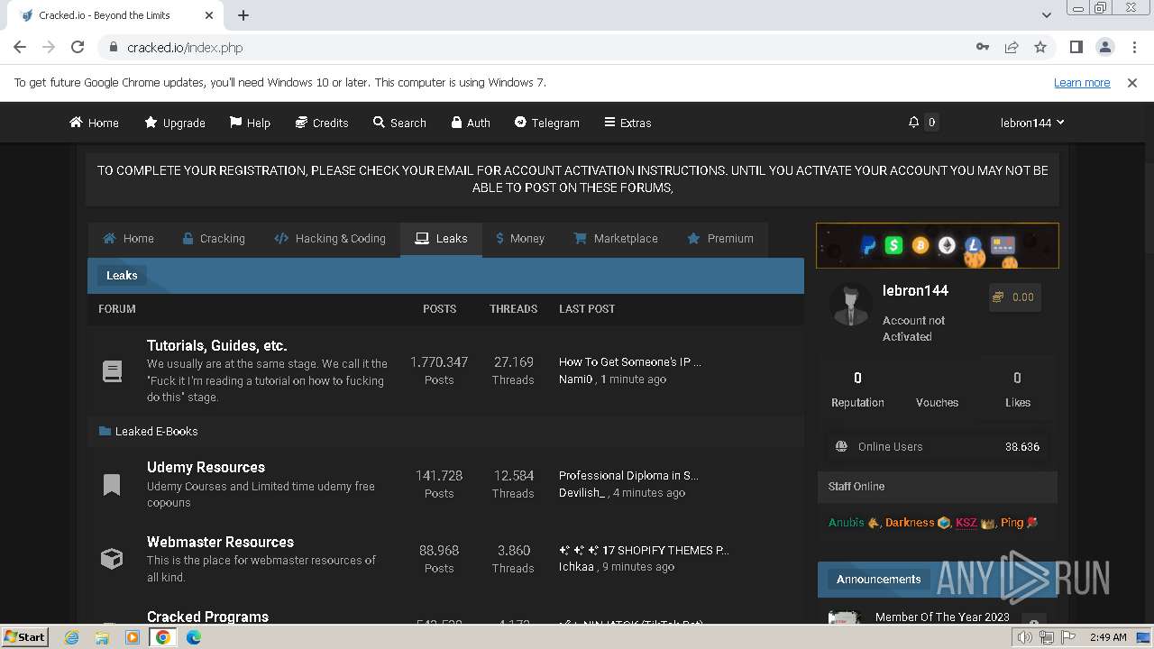Dismiss the Chrome update notification bar
Screen dimensions: 1154x649
1132,82
